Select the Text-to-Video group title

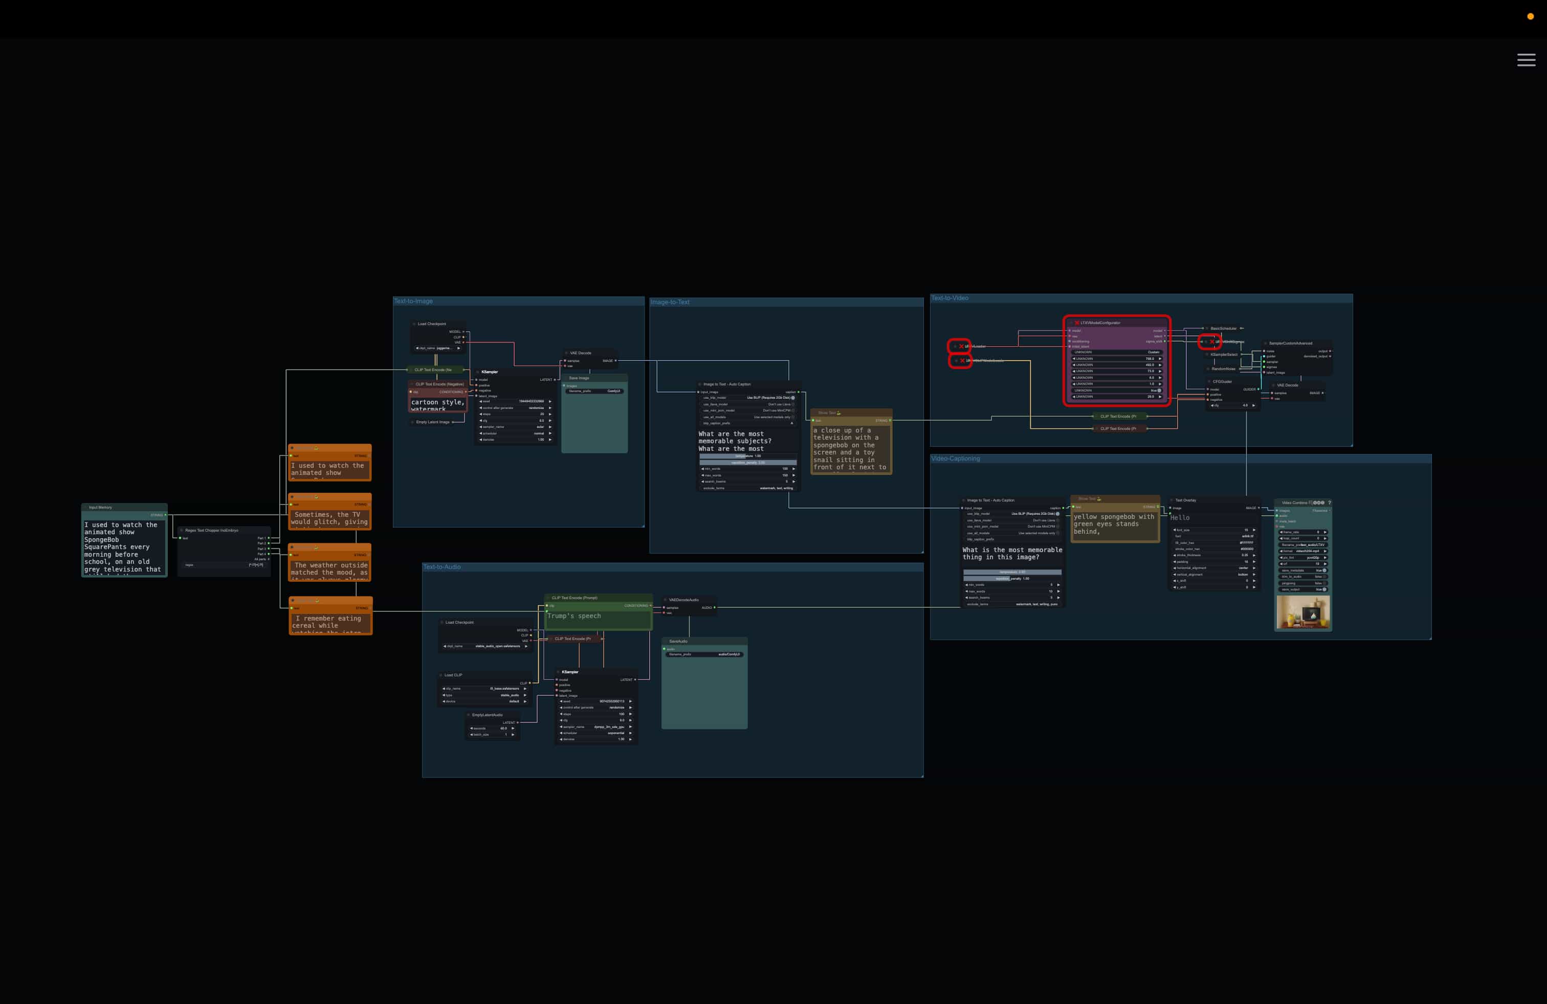(x=949, y=298)
